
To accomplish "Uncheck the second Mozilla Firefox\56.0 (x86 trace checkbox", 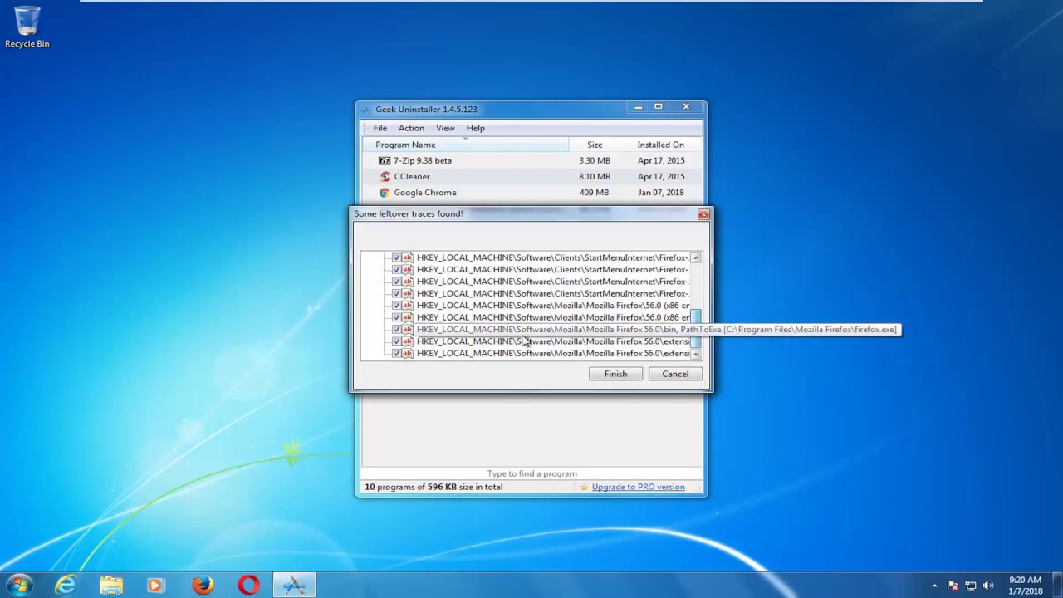I will pos(396,317).
